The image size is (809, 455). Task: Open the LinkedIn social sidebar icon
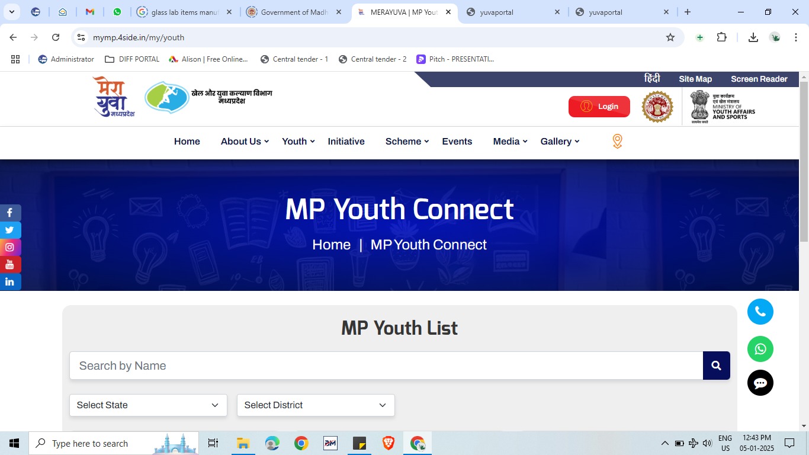pyautogui.click(x=10, y=281)
